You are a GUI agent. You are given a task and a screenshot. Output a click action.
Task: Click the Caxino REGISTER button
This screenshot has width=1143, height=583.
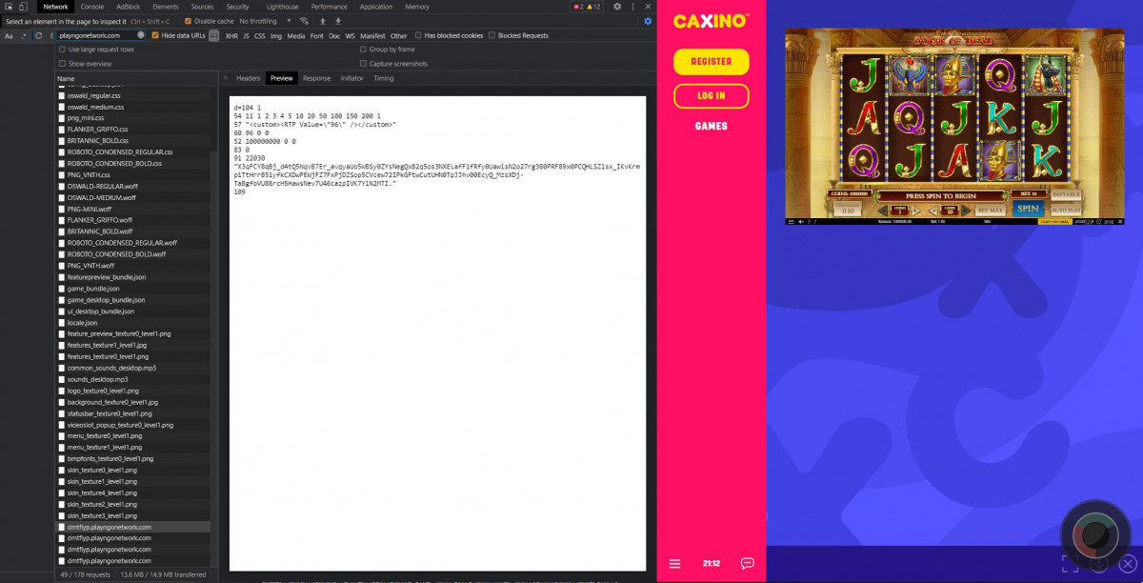click(x=712, y=61)
